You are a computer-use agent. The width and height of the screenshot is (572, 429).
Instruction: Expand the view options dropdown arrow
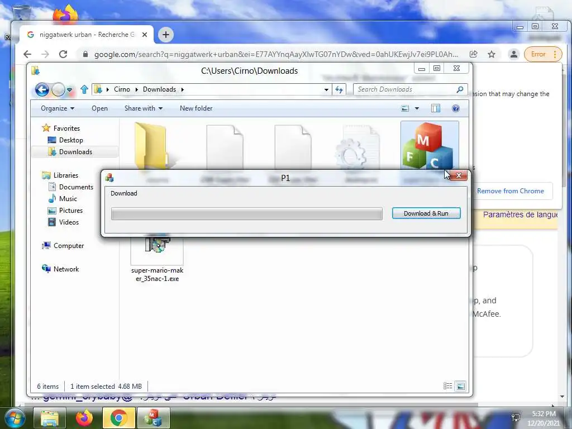[x=417, y=108]
